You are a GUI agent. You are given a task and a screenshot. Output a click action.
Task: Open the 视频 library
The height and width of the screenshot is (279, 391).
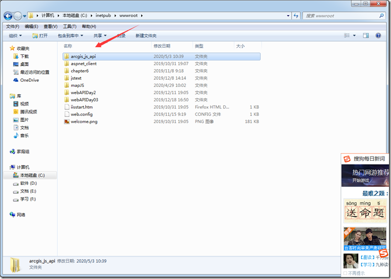[21, 104]
